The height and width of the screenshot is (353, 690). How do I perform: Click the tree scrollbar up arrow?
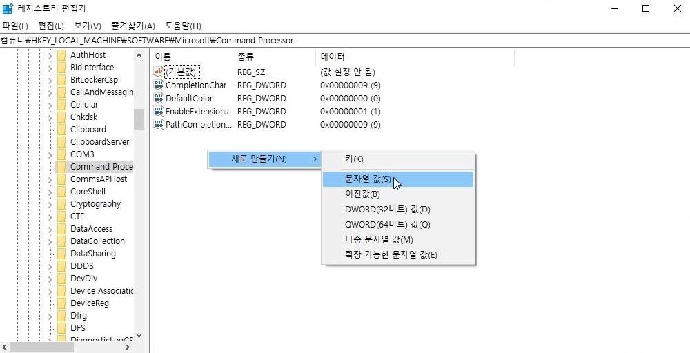pos(139,55)
